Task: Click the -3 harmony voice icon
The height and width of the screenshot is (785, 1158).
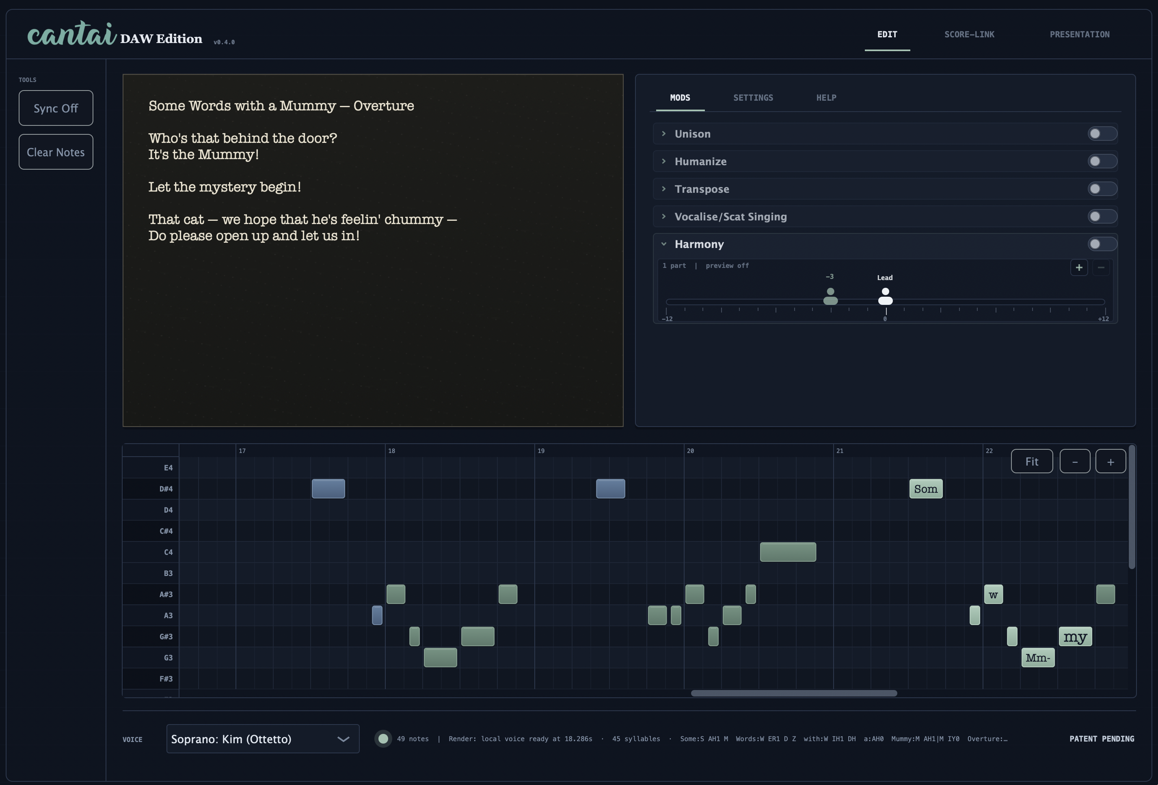Action: click(830, 296)
